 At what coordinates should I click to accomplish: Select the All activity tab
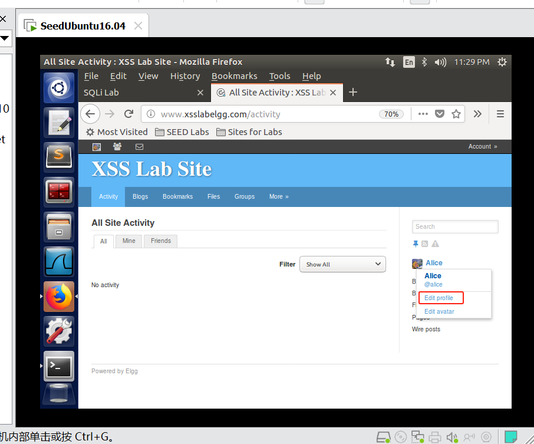[104, 241]
